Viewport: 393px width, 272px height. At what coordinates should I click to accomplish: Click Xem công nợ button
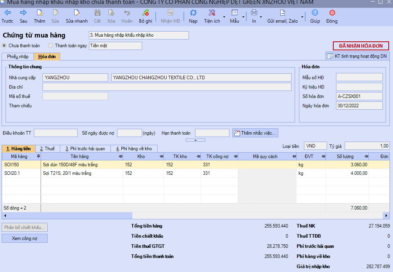click(x=25, y=238)
